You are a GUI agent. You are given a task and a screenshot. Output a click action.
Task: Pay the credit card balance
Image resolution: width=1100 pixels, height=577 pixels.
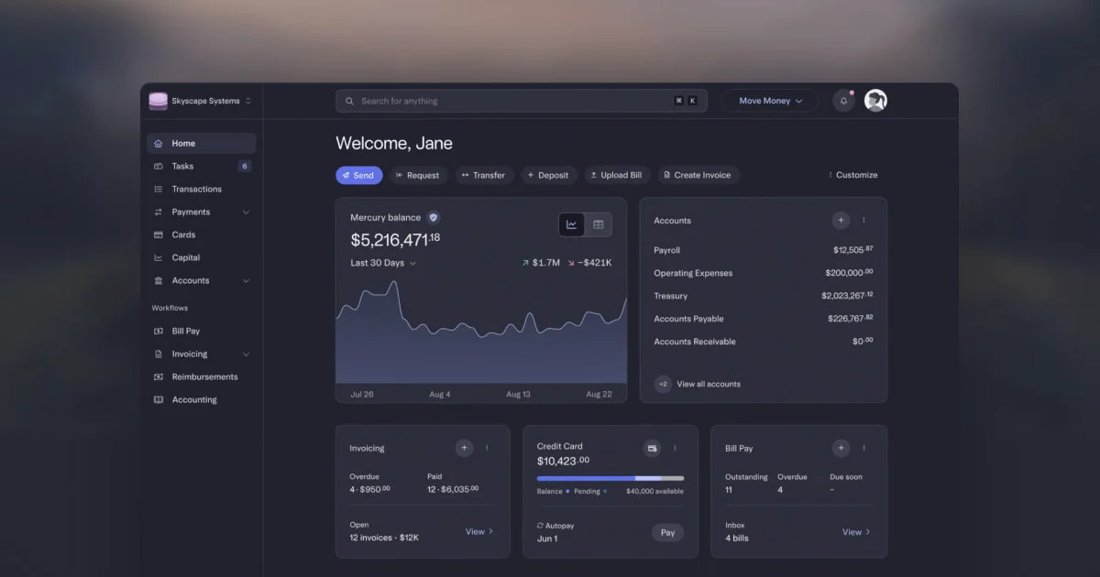[x=667, y=532]
